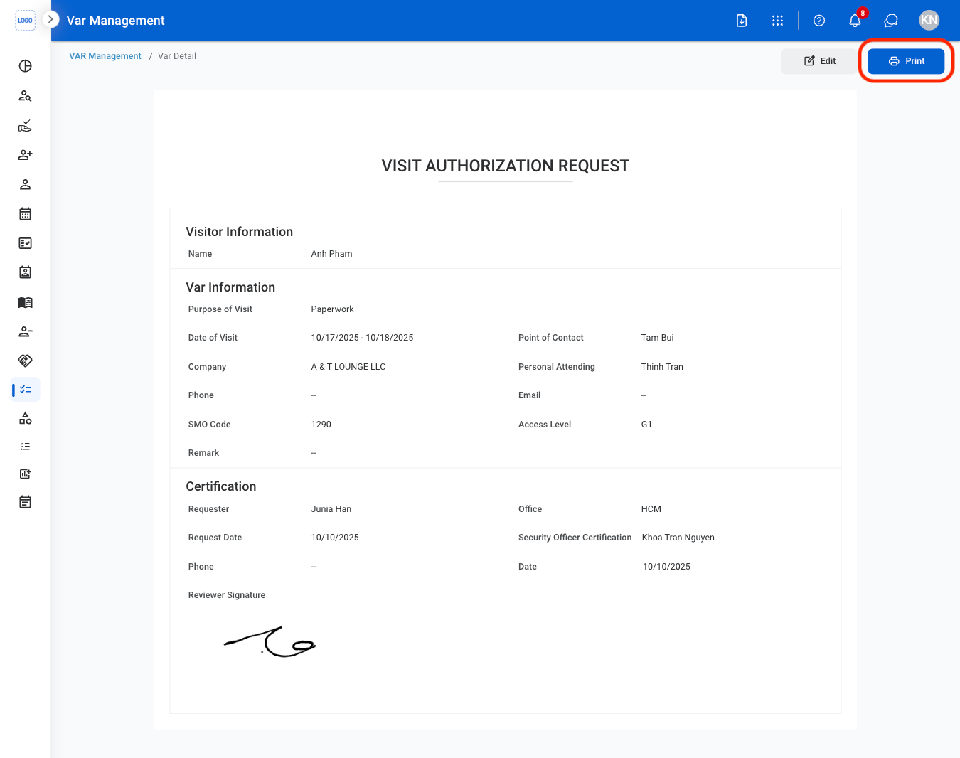The width and height of the screenshot is (960, 758).
Task: Click the Certification section heading
Action: pos(221,486)
